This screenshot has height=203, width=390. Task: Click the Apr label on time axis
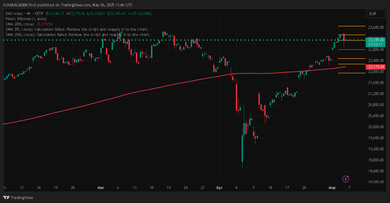pos(219,187)
